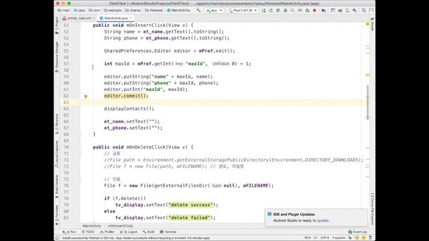Open the Device File Explorer side tab
Screen dimensions: 429x241
pos(373,210)
